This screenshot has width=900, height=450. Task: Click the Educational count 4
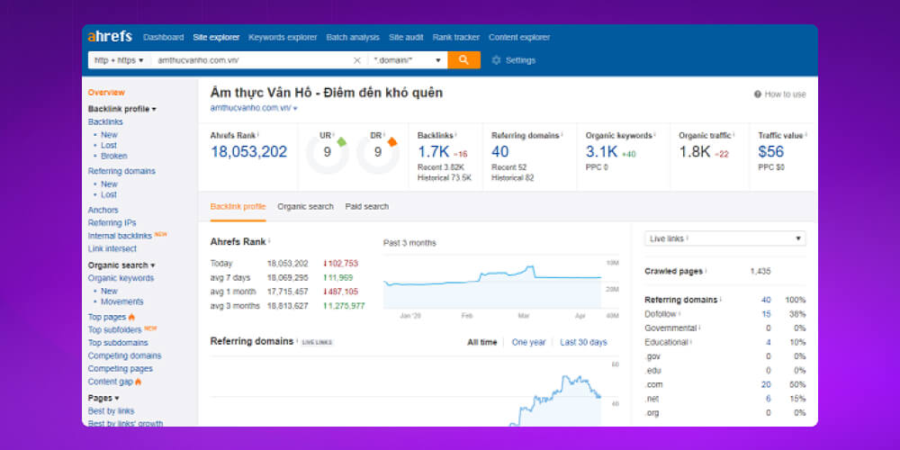769,342
